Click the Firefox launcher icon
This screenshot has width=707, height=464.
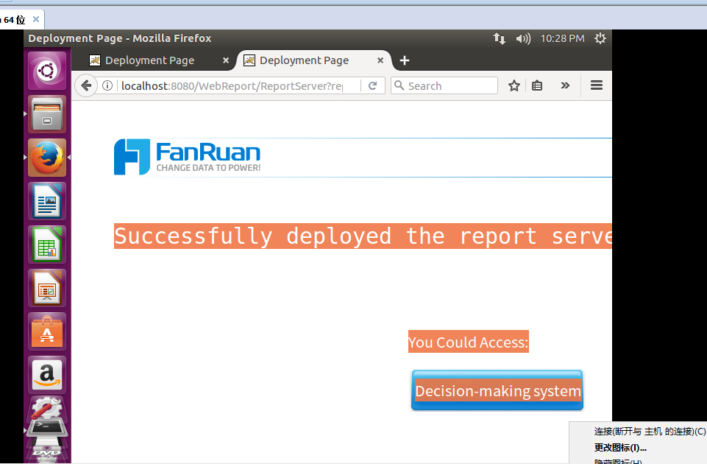pyautogui.click(x=47, y=158)
